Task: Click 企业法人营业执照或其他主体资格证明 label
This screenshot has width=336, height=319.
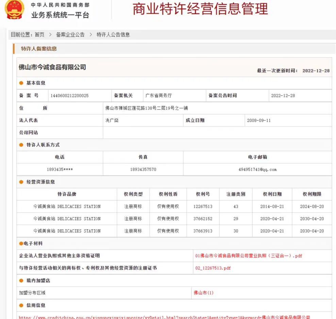Action: 60,256
